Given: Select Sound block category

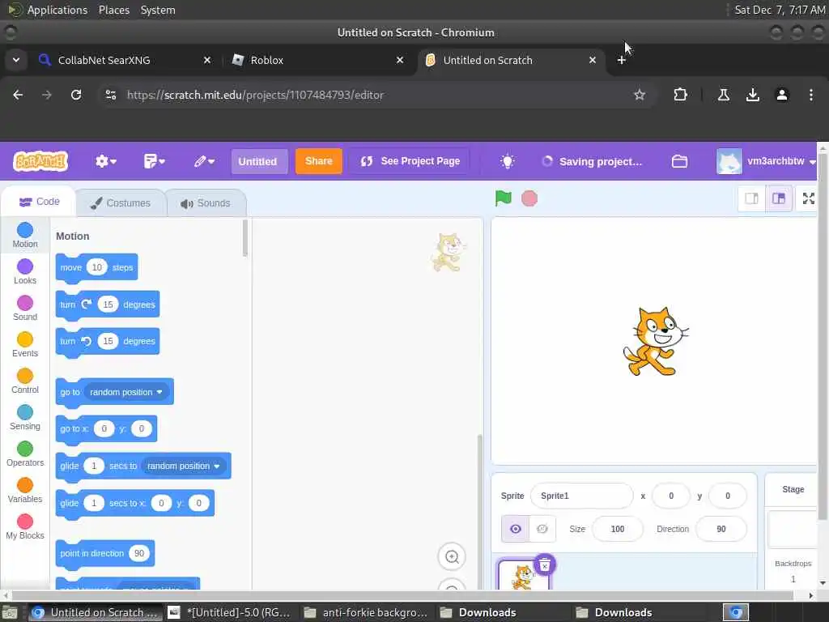Looking at the screenshot, I should click(x=25, y=309).
